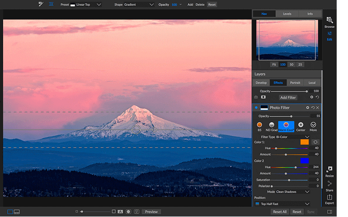Open the Browse module
348x217 pixels.
(329, 23)
